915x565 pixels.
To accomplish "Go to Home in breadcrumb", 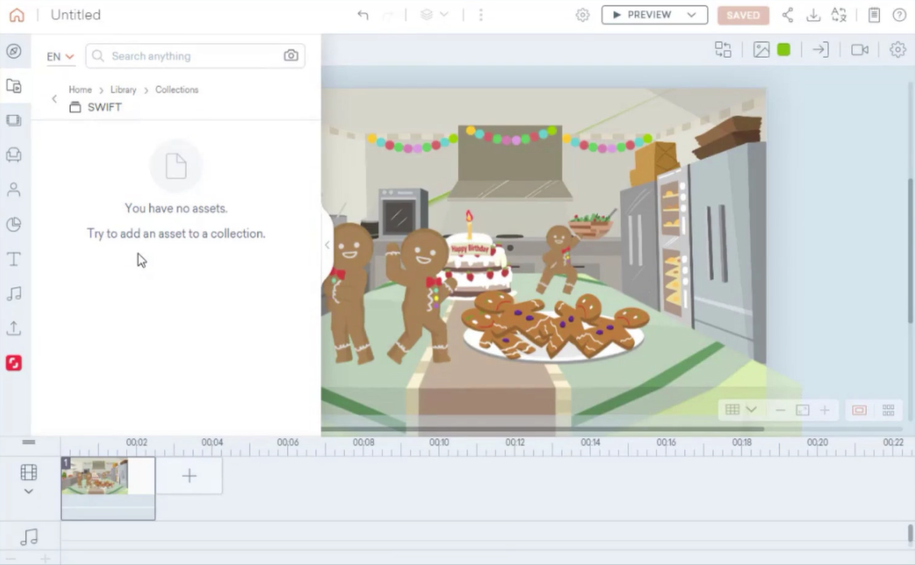I will 80,89.
